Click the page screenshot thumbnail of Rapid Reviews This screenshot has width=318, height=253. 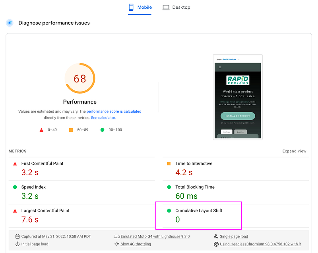(x=238, y=97)
